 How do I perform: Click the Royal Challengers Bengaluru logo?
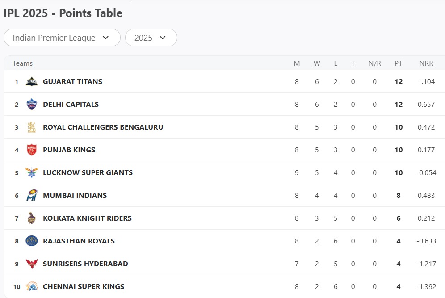[32, 127]
